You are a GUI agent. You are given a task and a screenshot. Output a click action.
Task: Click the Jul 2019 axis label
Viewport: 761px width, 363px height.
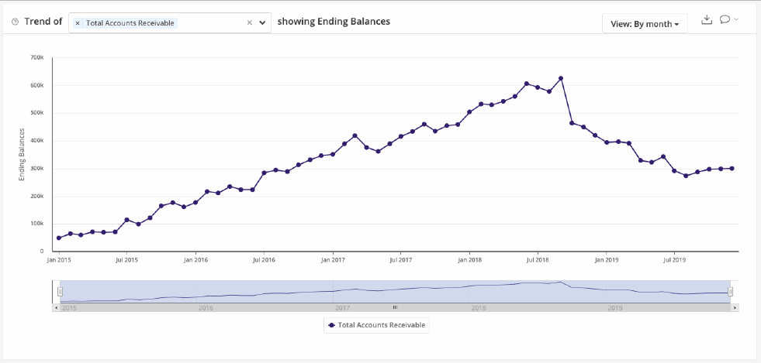pos(674,260)
